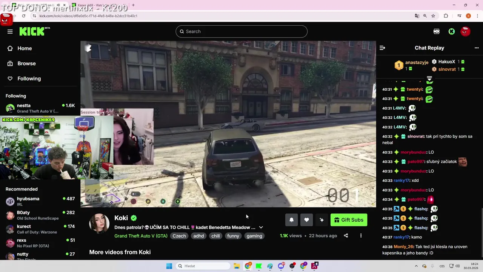Click the Koki channel name
Image resolution: width=483 pixels, height=272 pixels.
(x=121, y=218)
